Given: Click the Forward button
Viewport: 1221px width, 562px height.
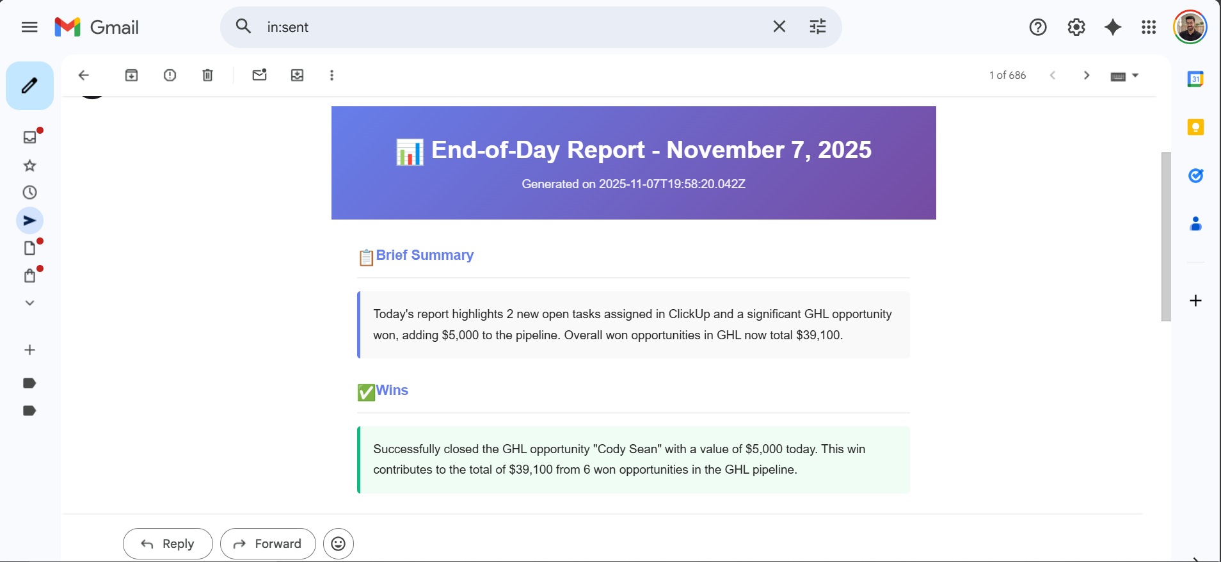Looking at the screenshot, I should tap(267, 543).
